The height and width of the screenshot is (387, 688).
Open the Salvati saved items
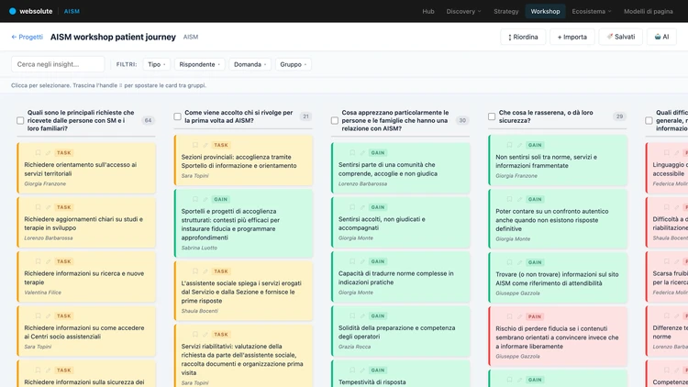(x=620, y=37)
